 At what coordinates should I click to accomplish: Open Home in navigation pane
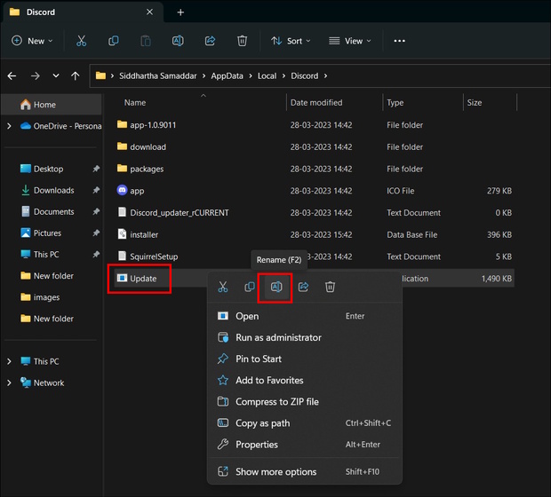(x=52, y=105)
